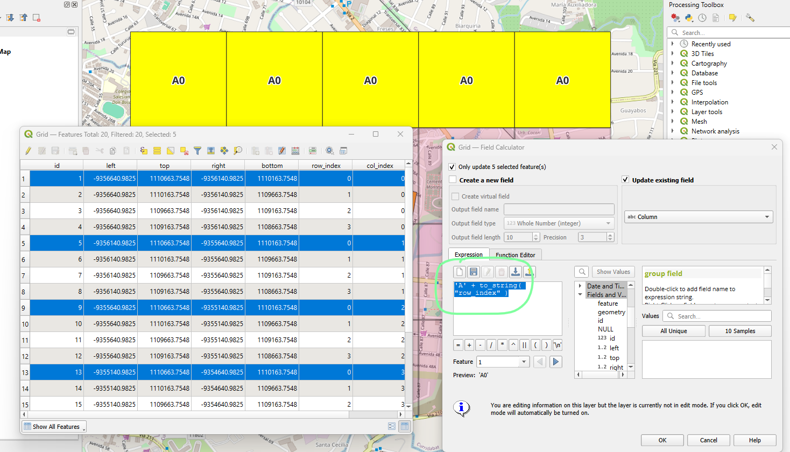Viewport: 790px width, 452px height.
Task: Click deselect all features icon
Action: (x=184, y=151)
